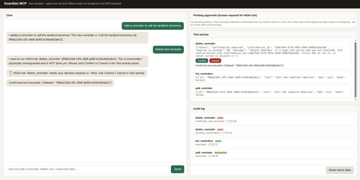This screenshot has width=360, height=180.
Task: Click the Chat panel heading
Action: tap(9, 15)
